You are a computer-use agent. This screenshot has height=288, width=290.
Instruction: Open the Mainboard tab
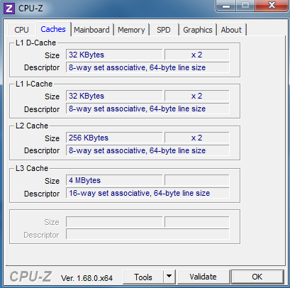click(x=91, y=30)
